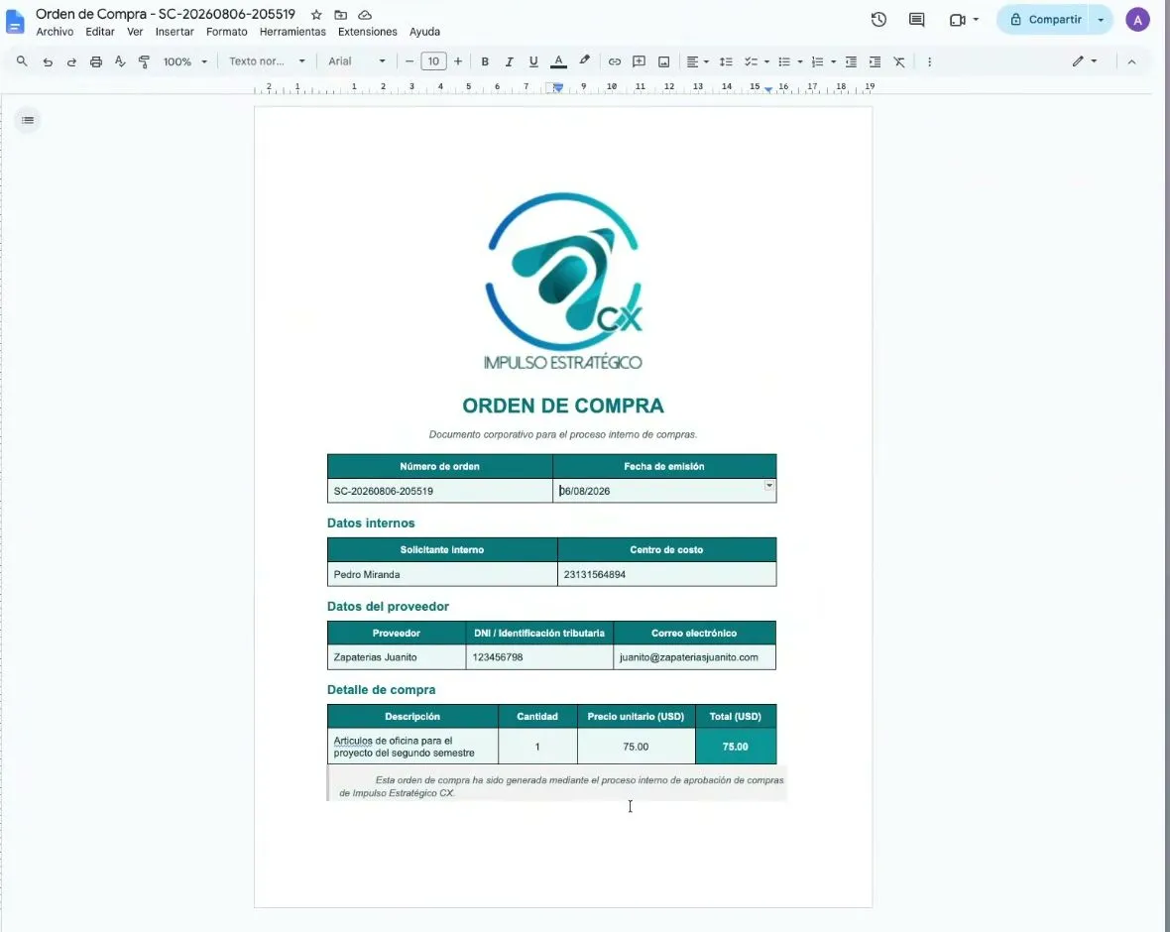Open the version history
Image resolution: width=1170 pixels, height=932 pixels.
click(878, 20)
